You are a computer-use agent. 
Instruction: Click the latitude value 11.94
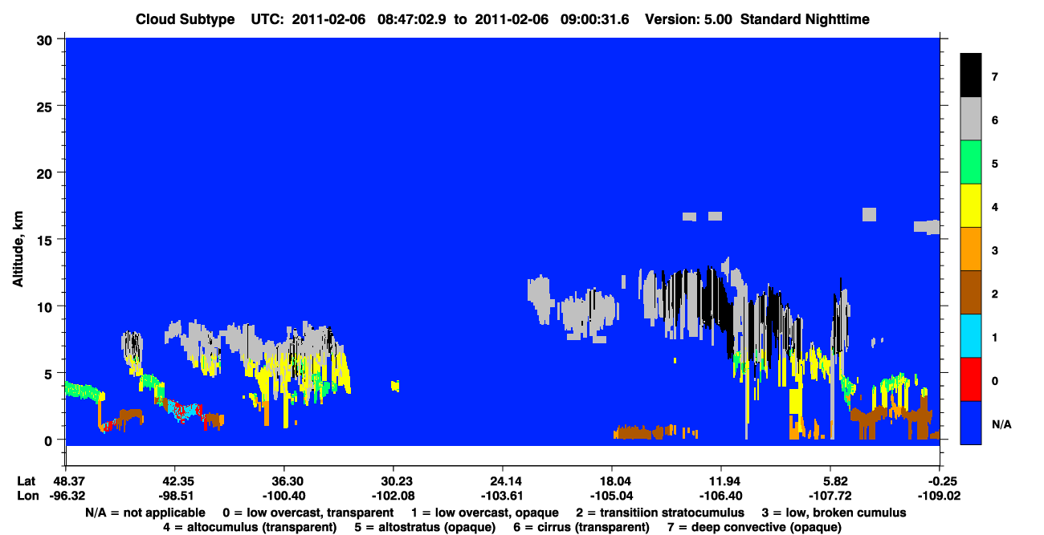[721, 481]
